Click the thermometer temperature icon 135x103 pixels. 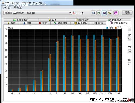(x=74, y=13)
